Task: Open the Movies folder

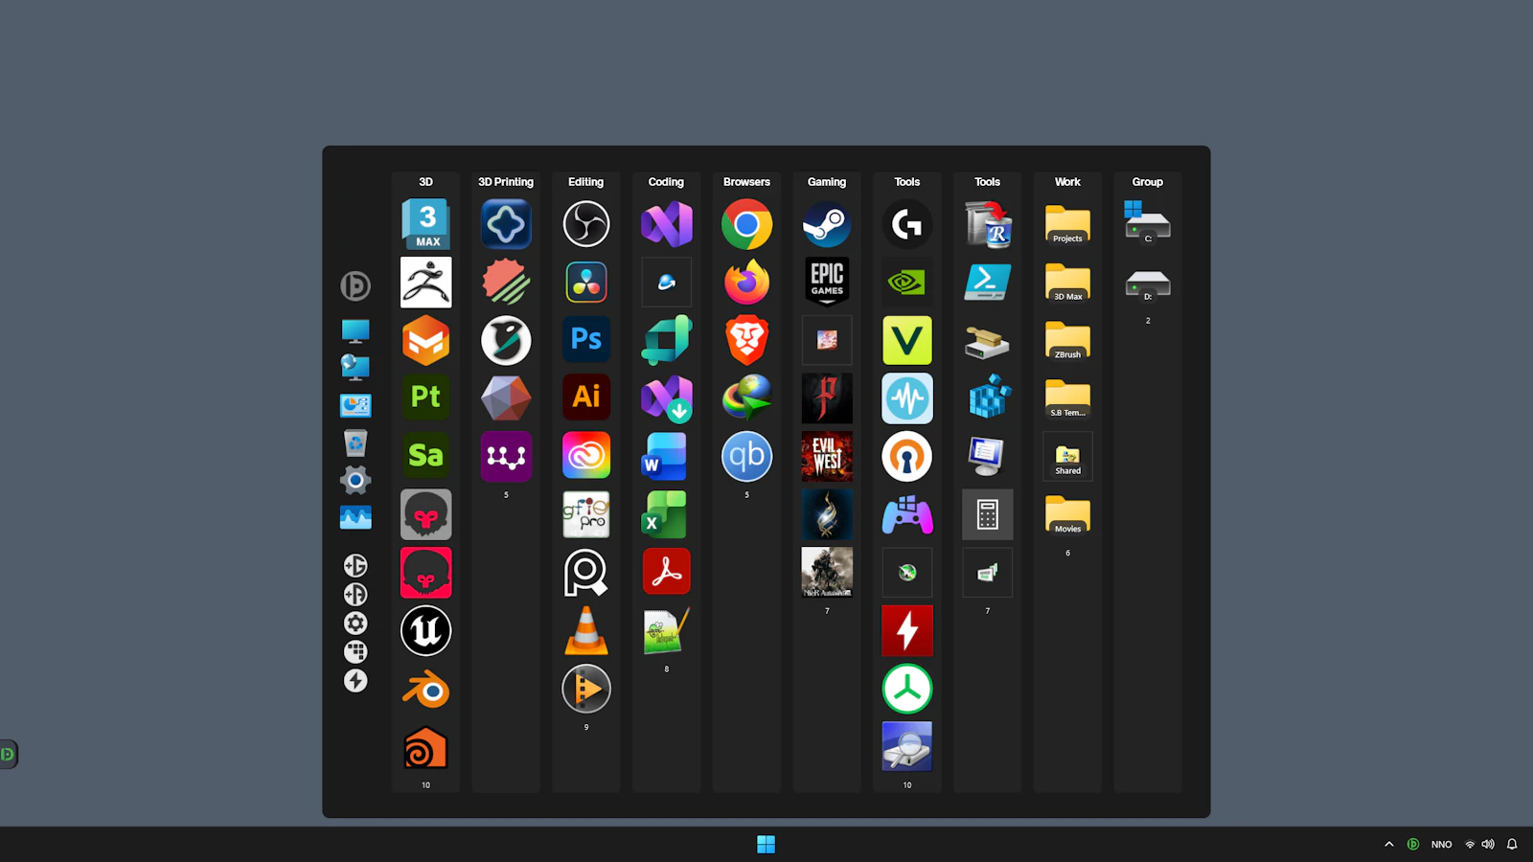Action: click(x=1068, y=514)
